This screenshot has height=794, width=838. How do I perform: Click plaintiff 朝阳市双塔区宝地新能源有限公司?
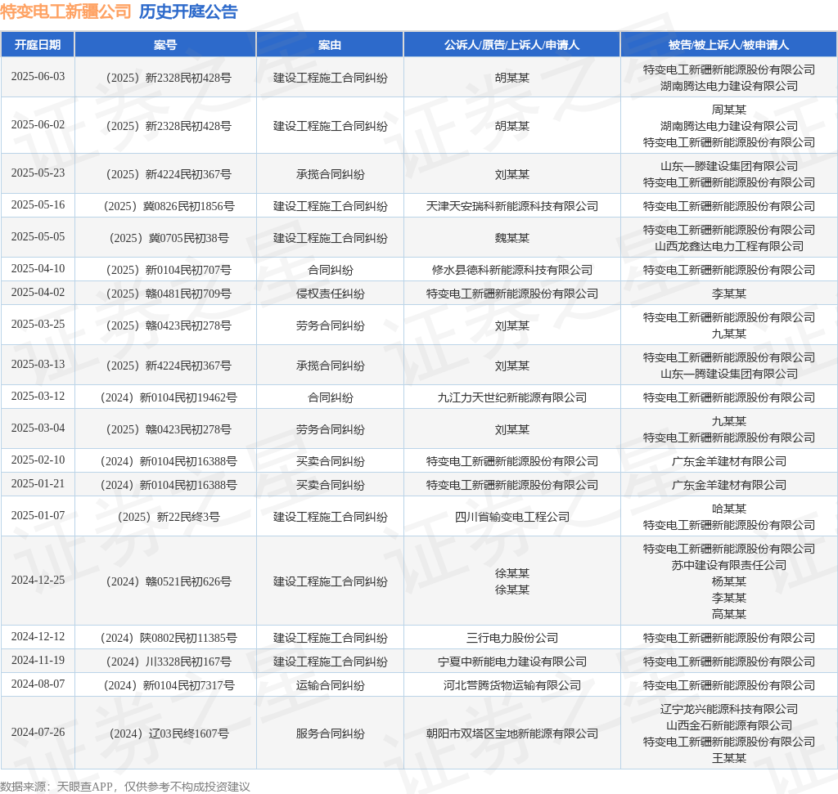[512, 733]
